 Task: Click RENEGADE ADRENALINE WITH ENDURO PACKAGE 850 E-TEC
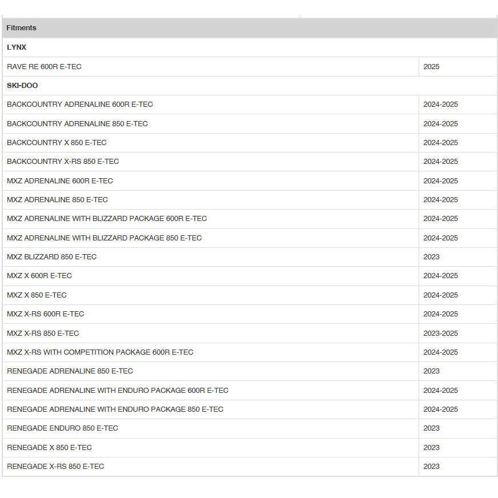115,409
